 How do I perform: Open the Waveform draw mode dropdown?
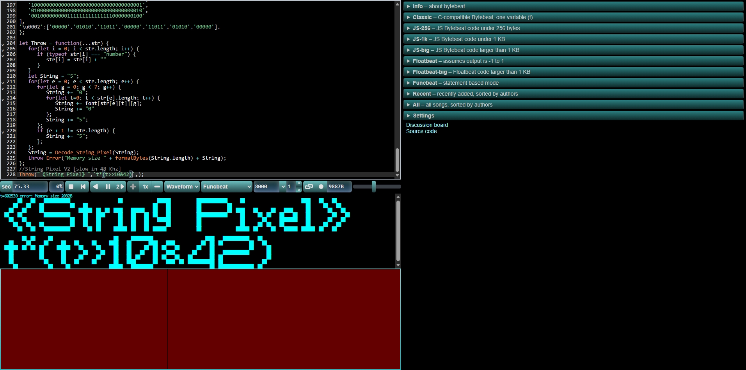[182, 187]
